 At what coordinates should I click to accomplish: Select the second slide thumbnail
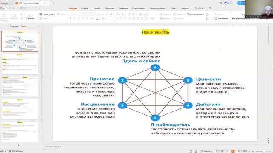coord(20,64)
